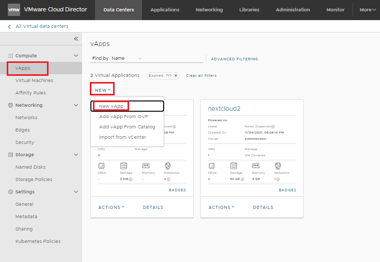
Task: Collapse the Compute section chevron
Action: (76, 56)
